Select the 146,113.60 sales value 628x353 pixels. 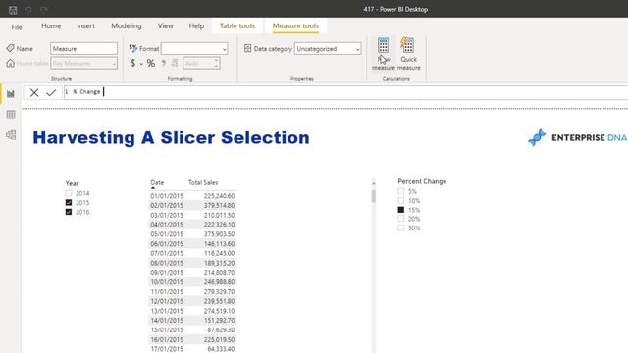[x=219, y=244]
